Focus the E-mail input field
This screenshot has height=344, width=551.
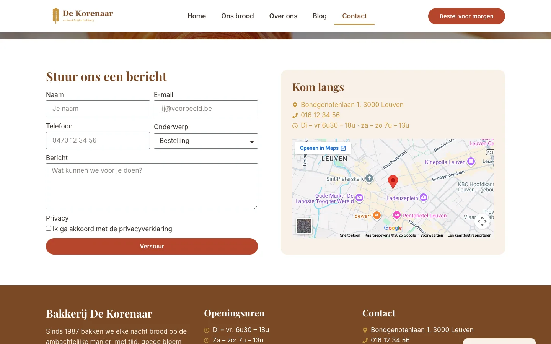(206, 109)
